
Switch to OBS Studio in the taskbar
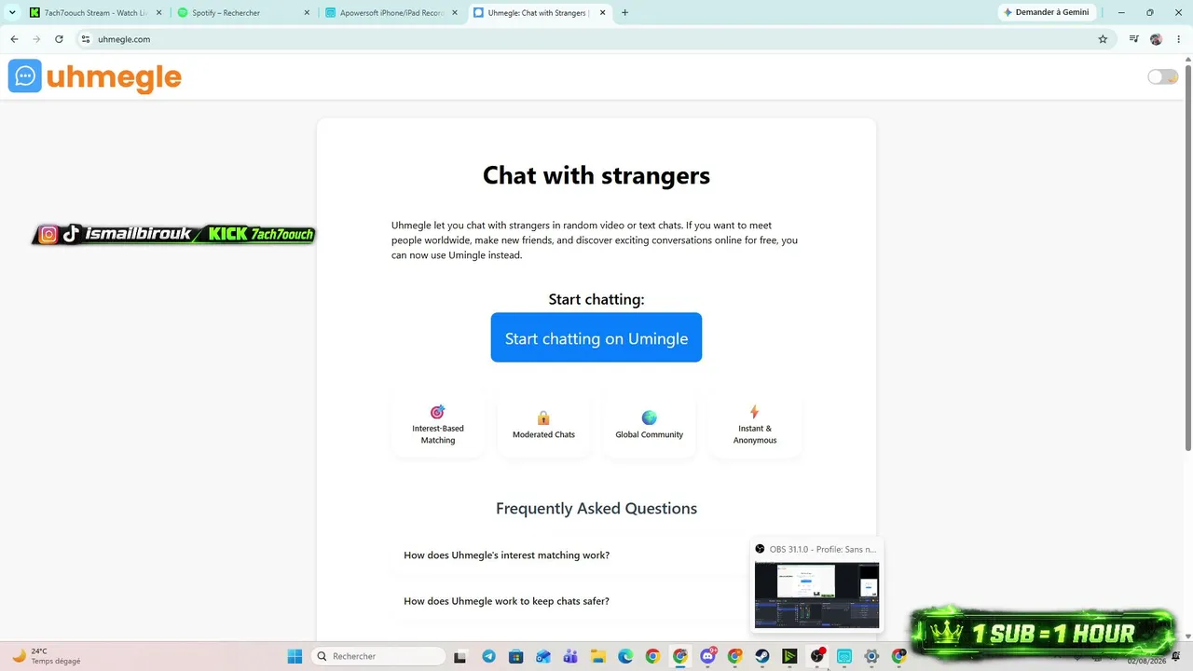click(x=817, y=656)
